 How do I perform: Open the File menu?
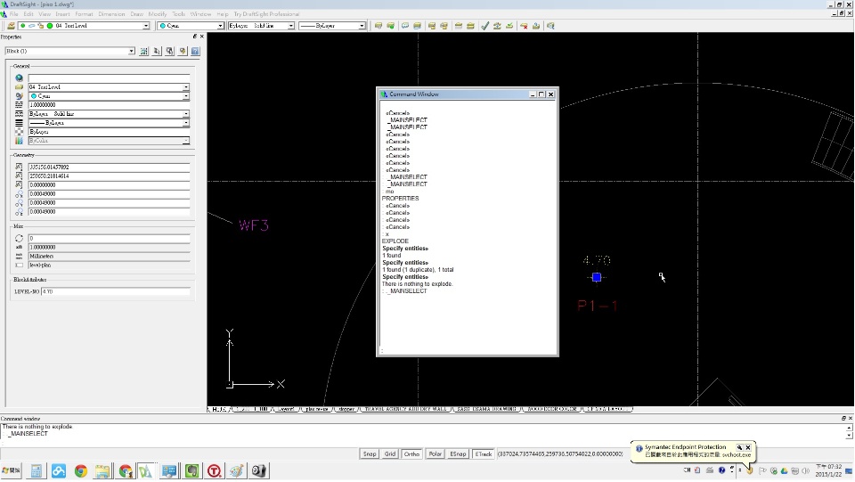click(13, 14)
